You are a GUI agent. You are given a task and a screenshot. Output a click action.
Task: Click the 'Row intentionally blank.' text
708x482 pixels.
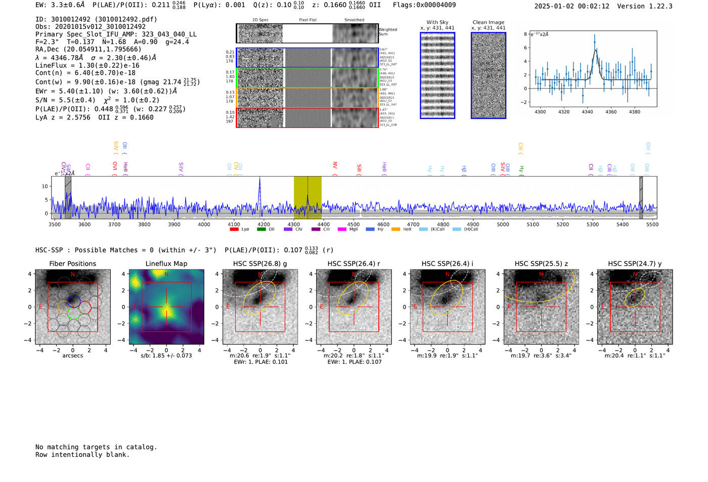[82, 455]
